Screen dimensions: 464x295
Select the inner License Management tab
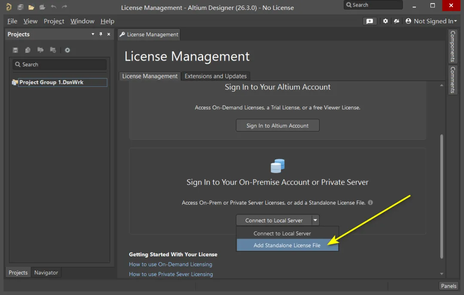tap(150, 76)
